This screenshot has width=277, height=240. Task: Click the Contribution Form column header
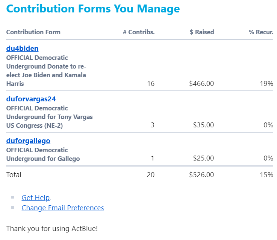pyautogui.click(x=33, y=32)
